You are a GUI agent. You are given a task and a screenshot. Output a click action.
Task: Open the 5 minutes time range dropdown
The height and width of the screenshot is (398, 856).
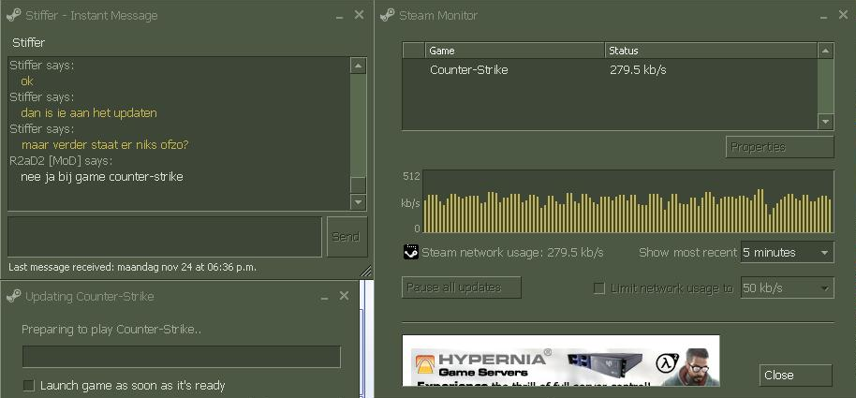[x=788, y=252]
